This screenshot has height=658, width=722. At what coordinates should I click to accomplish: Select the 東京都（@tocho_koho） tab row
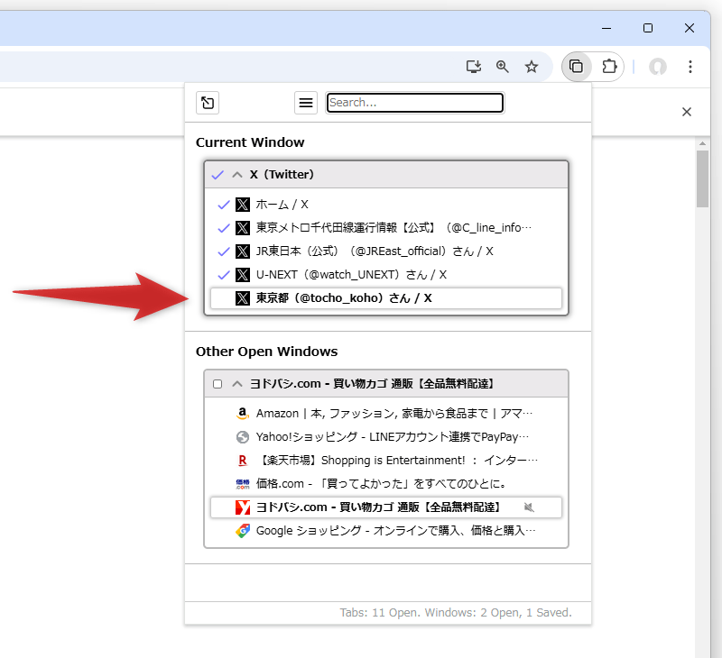click(x=386, y=298)
